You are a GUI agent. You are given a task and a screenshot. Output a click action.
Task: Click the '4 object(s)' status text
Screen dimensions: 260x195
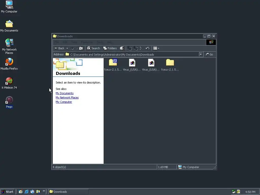[x=59, y=167]
